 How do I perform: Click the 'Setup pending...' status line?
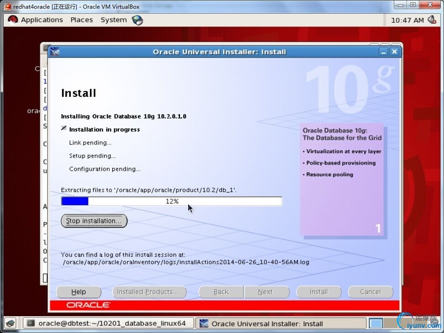tap(93, 156)
